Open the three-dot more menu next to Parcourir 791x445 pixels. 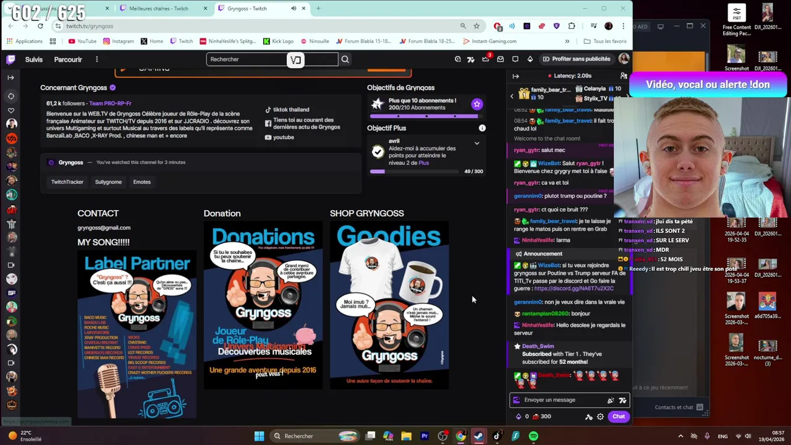[x=96, y=59]
